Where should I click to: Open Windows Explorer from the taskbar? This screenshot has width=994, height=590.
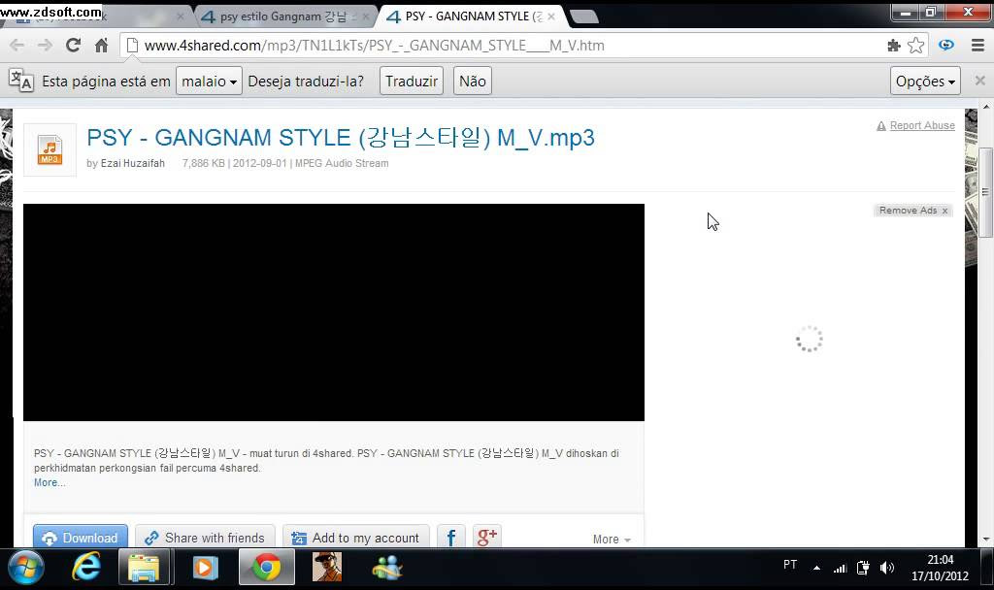pyautogui.click(x=144, y=567)
